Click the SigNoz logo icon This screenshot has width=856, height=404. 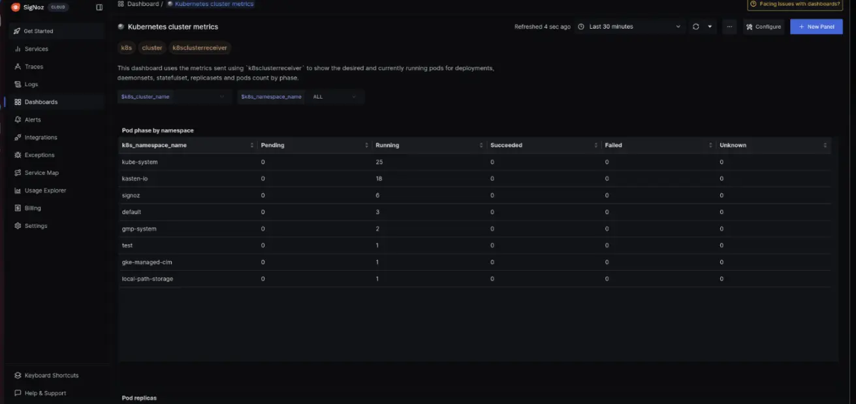tap(16, 7)
